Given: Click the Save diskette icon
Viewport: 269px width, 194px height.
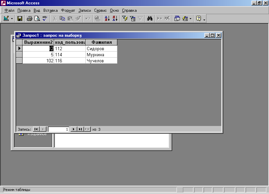Looking at the screenshot, I should coord(20,19).
